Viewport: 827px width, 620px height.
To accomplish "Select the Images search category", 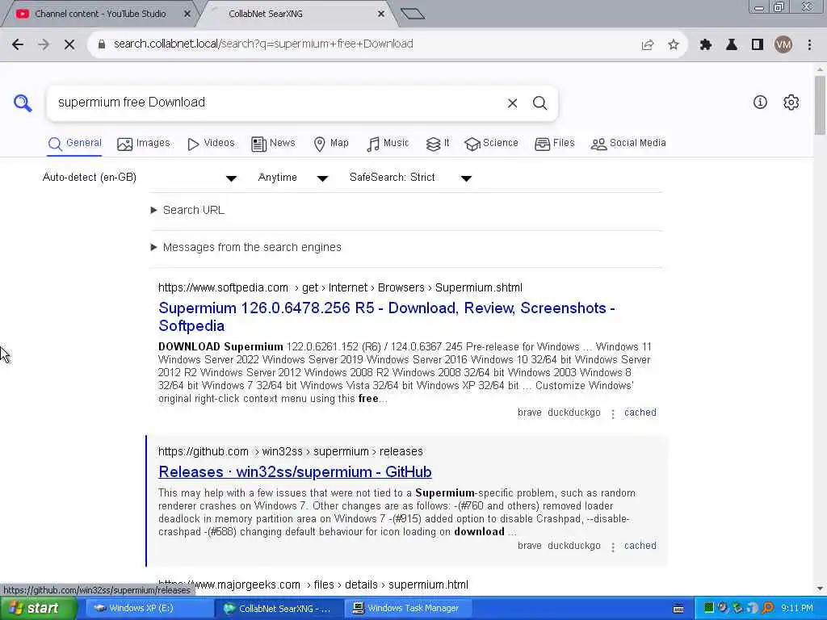I will pyautogui.click(x=144, y=144).
